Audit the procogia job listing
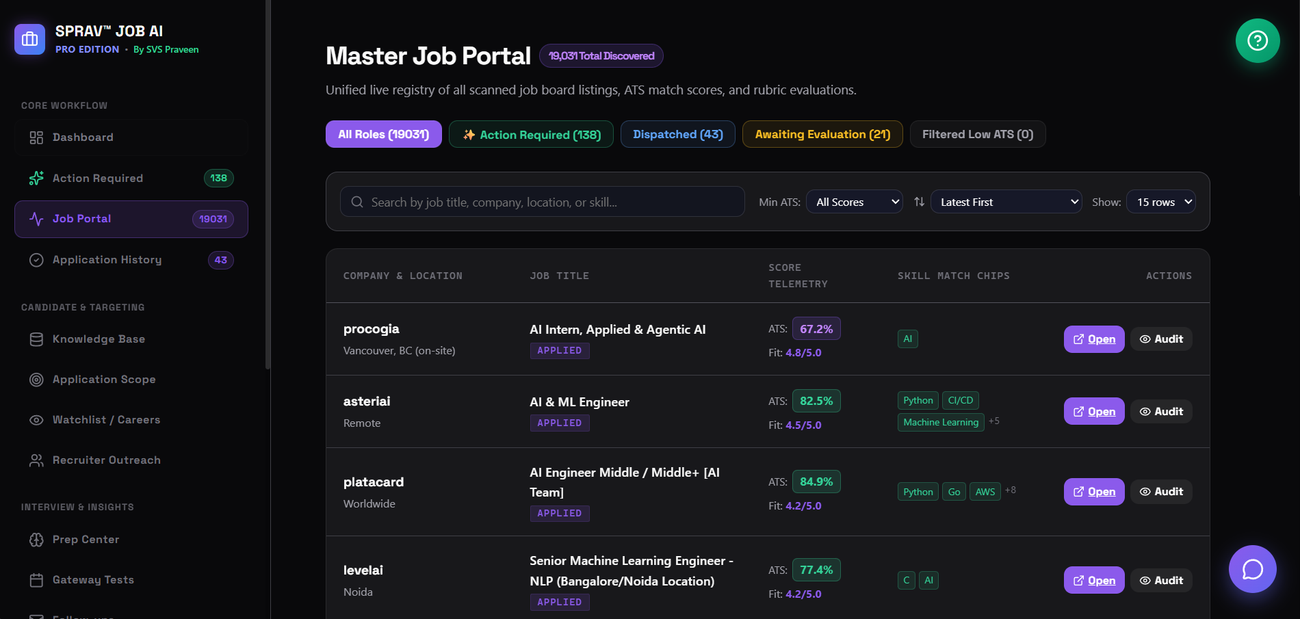This screenshot has height=619, width=1300. pyautogui.click(x=1161, y=339)
